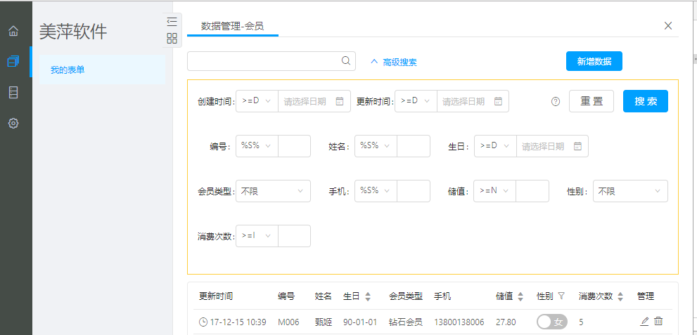The image size is (697, 335).
Task: Show help via question mark icon
Action: (x=556, y=102)
